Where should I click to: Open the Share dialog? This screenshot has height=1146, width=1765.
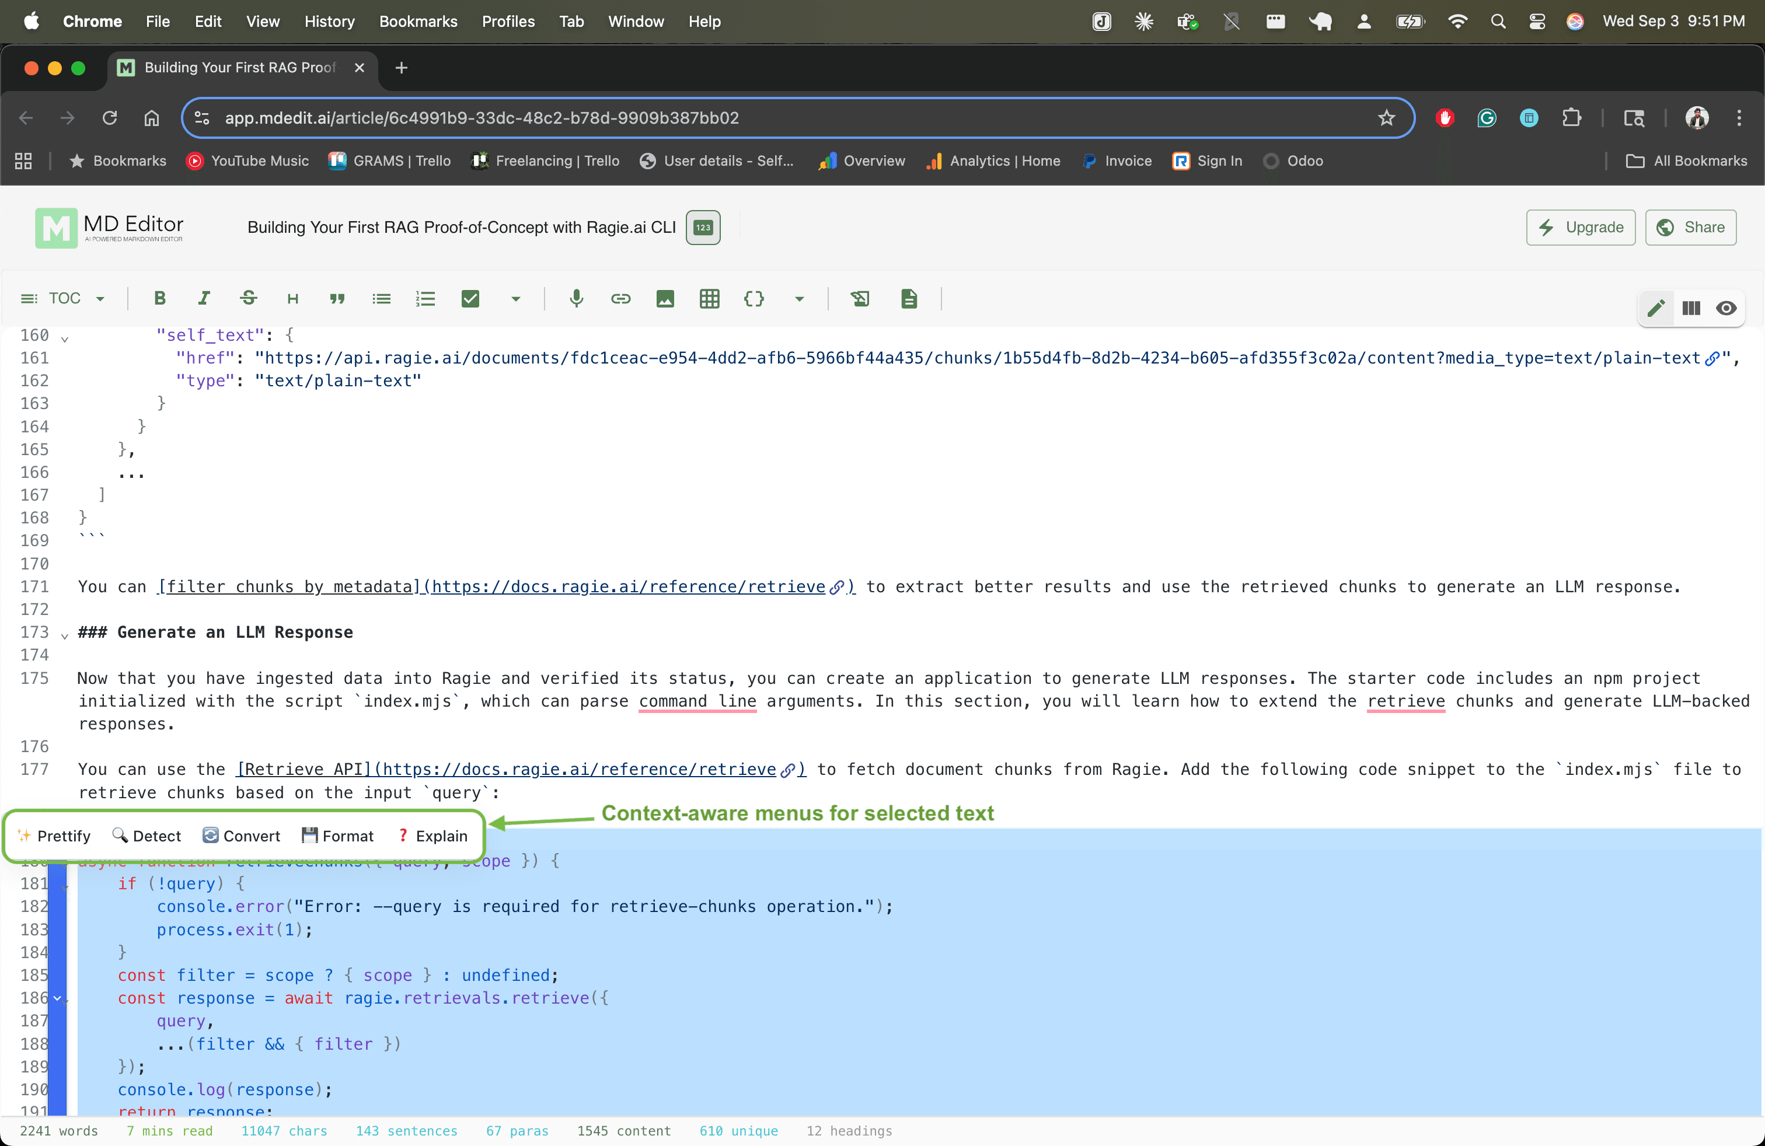coord(1691,228)
